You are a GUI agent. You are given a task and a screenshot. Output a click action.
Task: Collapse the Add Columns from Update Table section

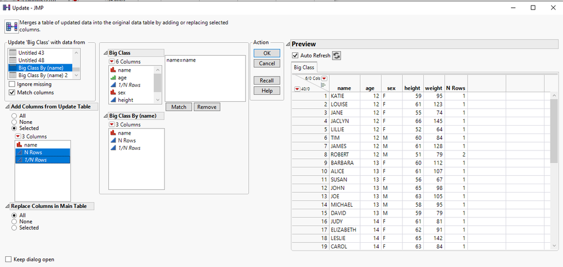(x=7, y=106)
